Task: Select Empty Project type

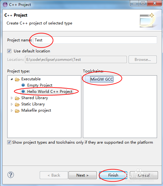Action: pyautogui.click(x=40, y=85)
